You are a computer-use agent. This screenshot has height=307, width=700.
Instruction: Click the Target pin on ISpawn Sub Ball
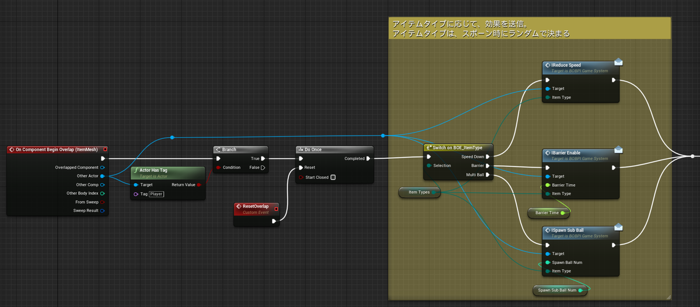pos(548,254)
